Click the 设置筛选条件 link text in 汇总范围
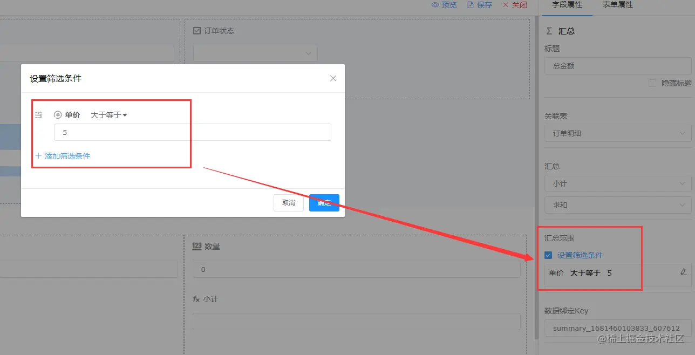The image size is (695, 355). [x=580, y=255]
